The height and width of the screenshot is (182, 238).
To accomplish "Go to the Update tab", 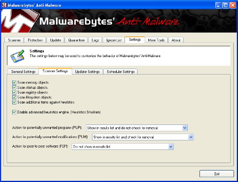I will click(x=56, y=40).
